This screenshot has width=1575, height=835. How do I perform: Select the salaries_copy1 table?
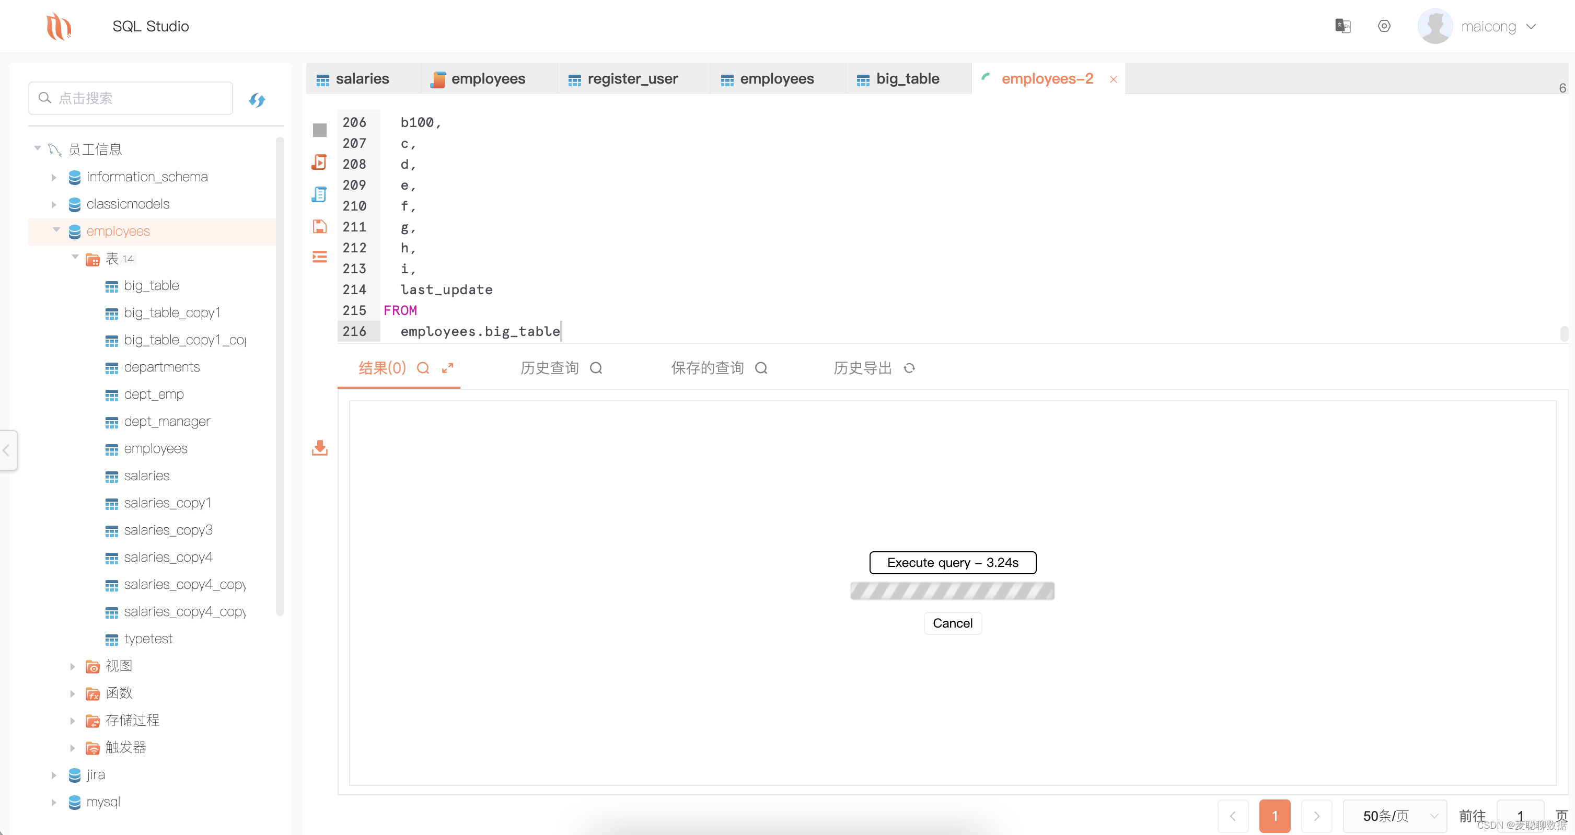[168, 503]
